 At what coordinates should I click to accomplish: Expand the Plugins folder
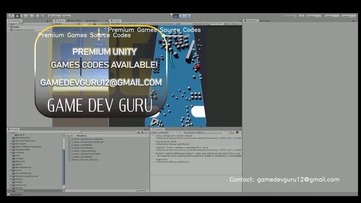(x=11, y=179)
